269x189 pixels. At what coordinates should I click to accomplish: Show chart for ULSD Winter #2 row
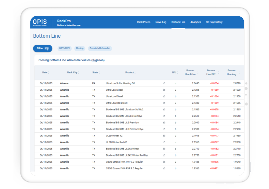[x=164, y=136]
